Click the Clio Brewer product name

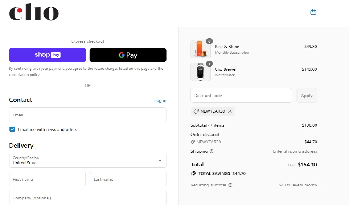coord(226,69)
